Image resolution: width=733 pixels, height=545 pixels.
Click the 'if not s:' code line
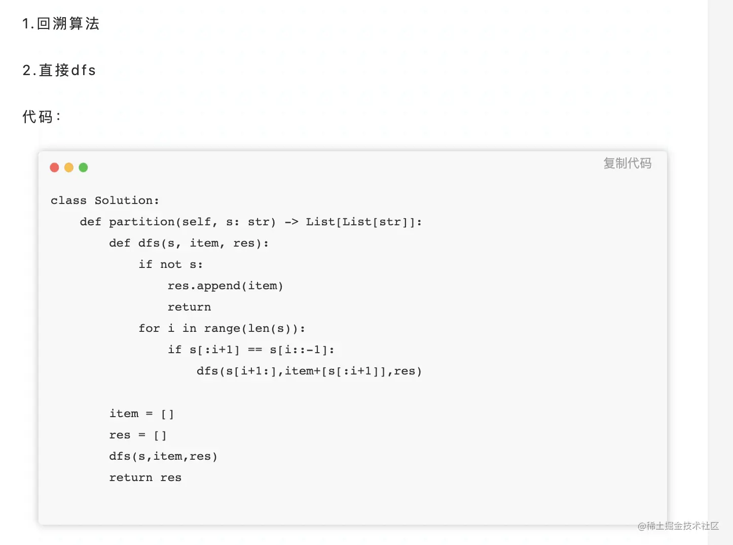pyautogui.click(x=170, y=264)
